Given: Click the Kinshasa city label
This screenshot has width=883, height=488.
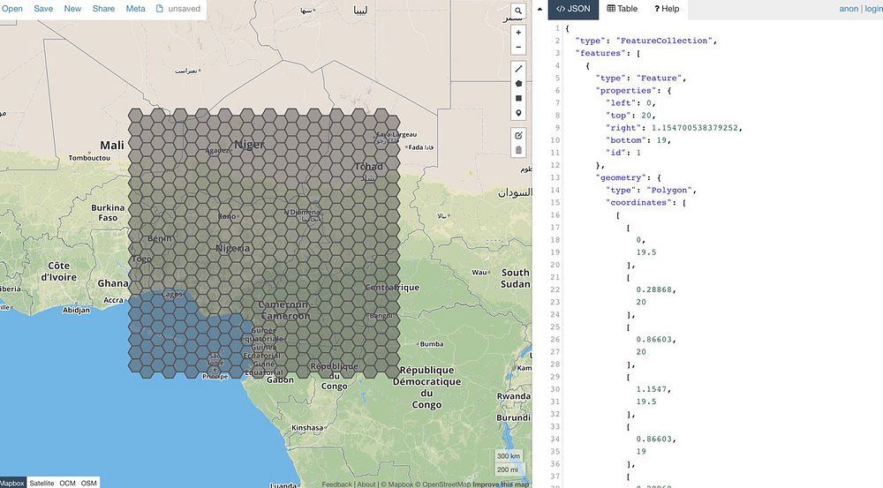Looking at the screenshot, I should 307,427.
